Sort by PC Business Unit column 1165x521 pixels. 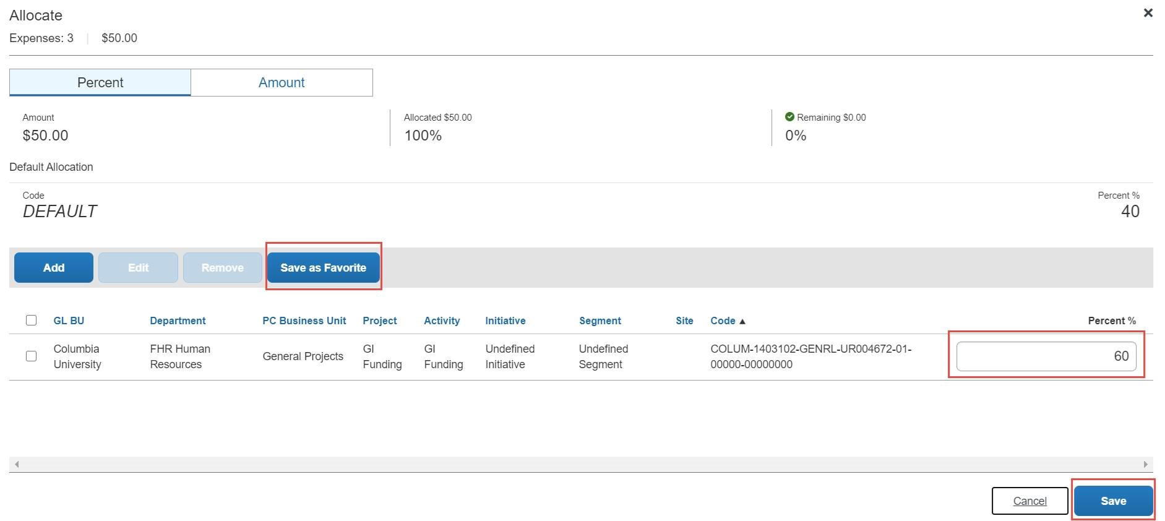pos(304,321)
